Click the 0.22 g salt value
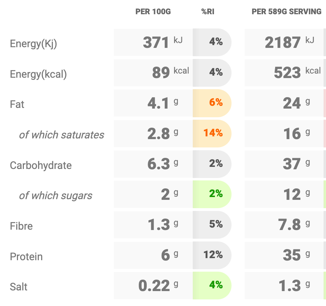Image resolution: width=326 pixels, height=306 pixels. point(154,286)
